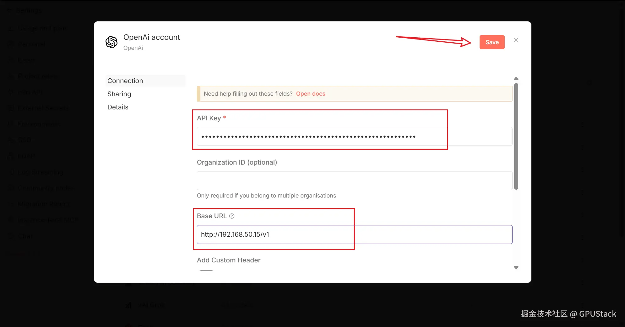This screenshot has width=625, height=327.
Task: Click the 'Add Custom Header' label
Action: click(229, 260)
